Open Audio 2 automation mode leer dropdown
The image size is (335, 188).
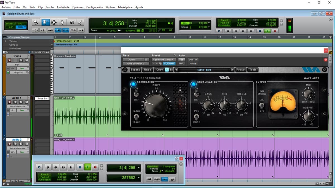coord(23,152)
